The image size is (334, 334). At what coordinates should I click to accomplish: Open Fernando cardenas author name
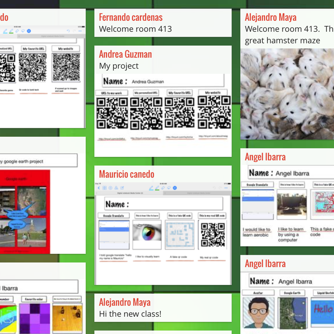(131, 17)
